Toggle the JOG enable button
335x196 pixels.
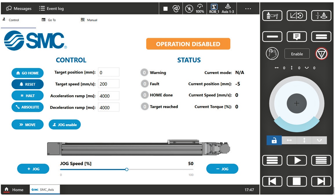point(65,125)
